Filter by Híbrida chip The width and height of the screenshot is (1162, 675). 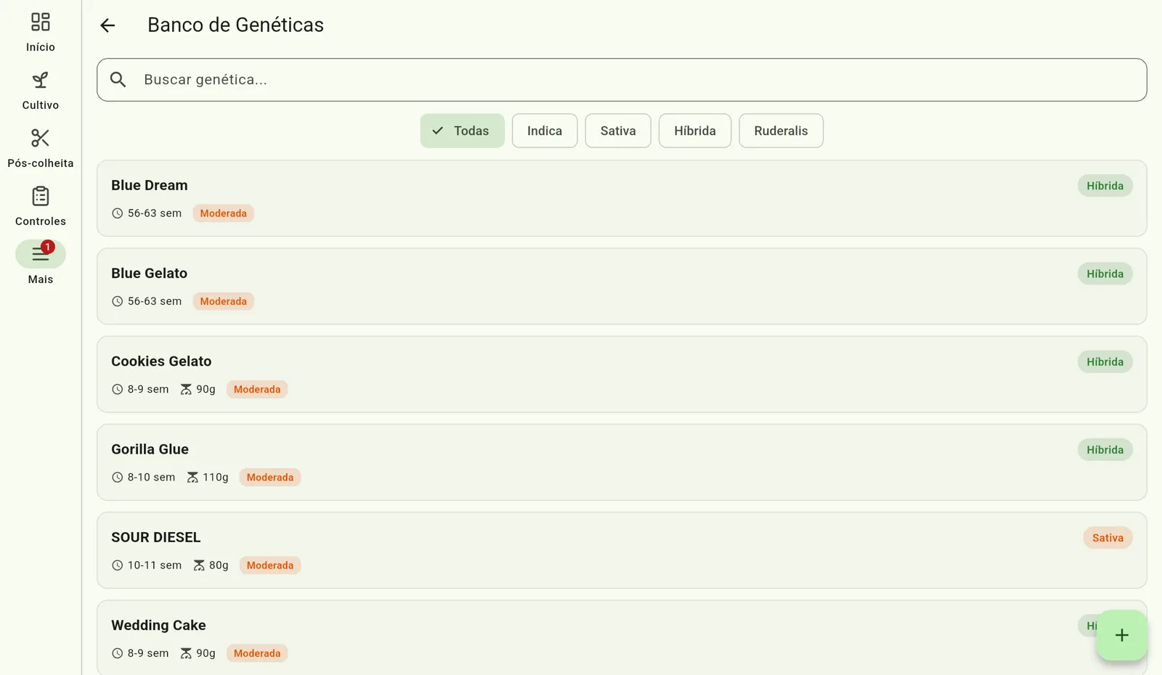[695, 131]
